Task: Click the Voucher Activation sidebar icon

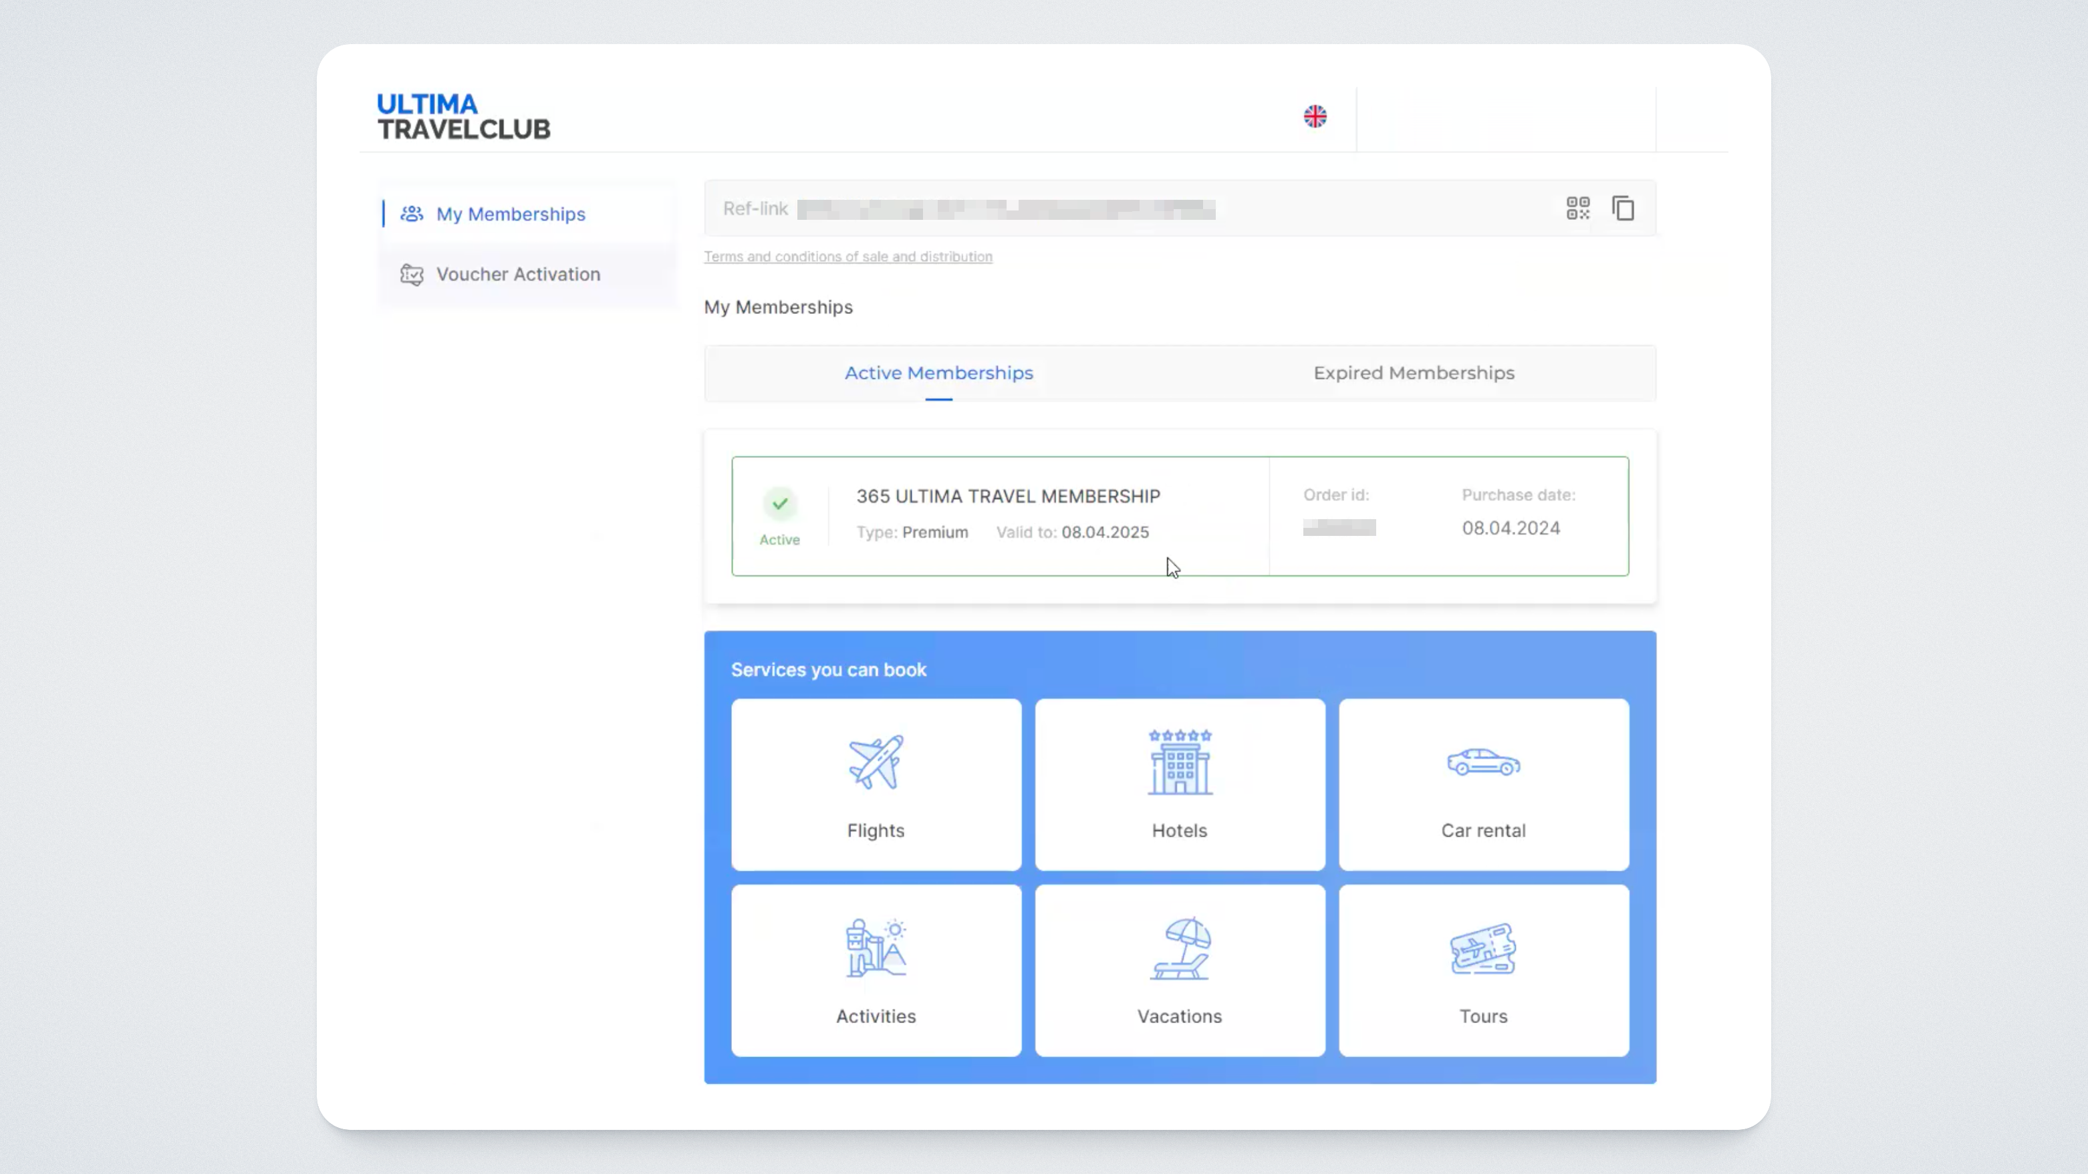Action: tap(412, 275)
